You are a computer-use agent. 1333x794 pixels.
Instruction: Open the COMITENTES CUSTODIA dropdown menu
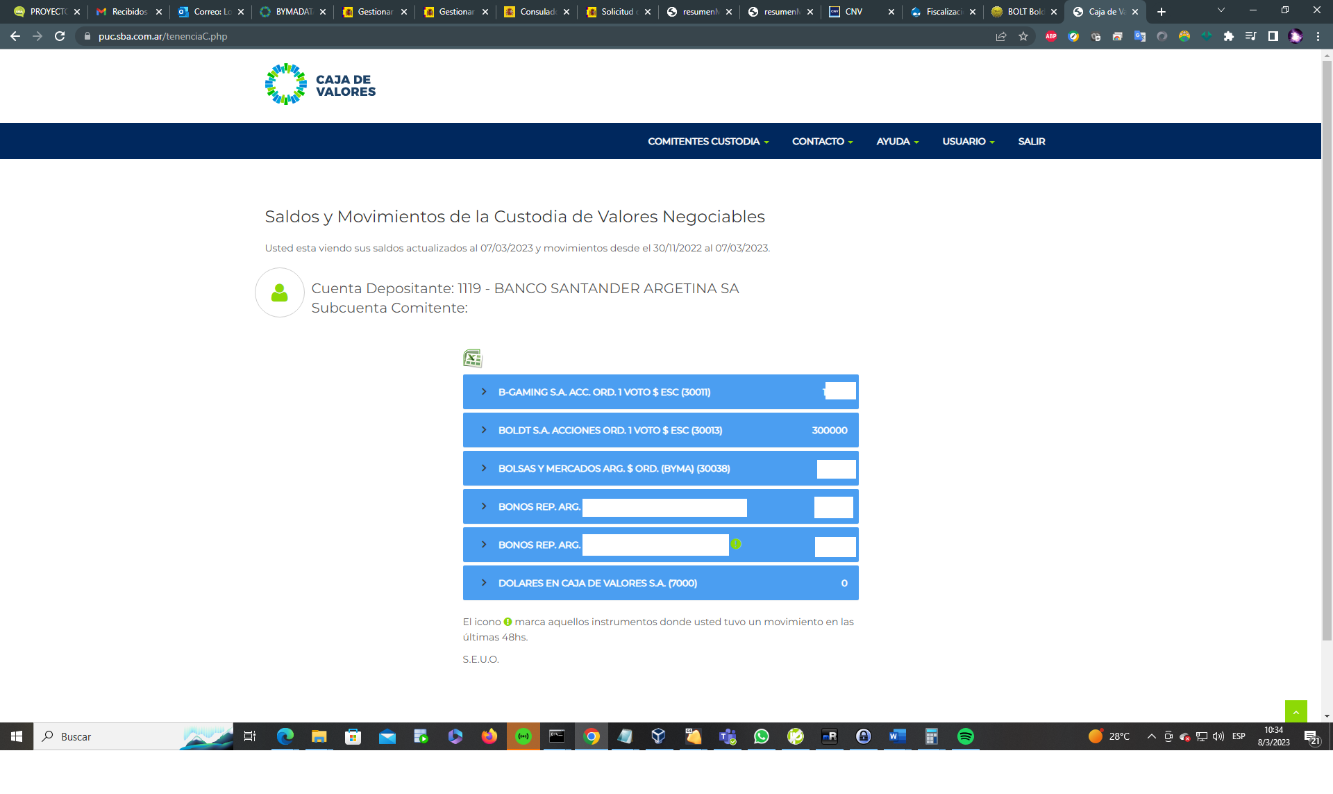pyautogui.click(x=708, y=141)
